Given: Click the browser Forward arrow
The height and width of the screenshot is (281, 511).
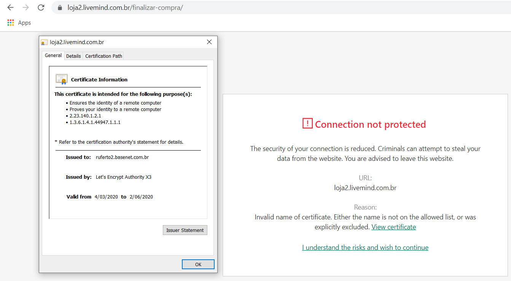Looking at the screenshot, I should click(x=25, y=8).
